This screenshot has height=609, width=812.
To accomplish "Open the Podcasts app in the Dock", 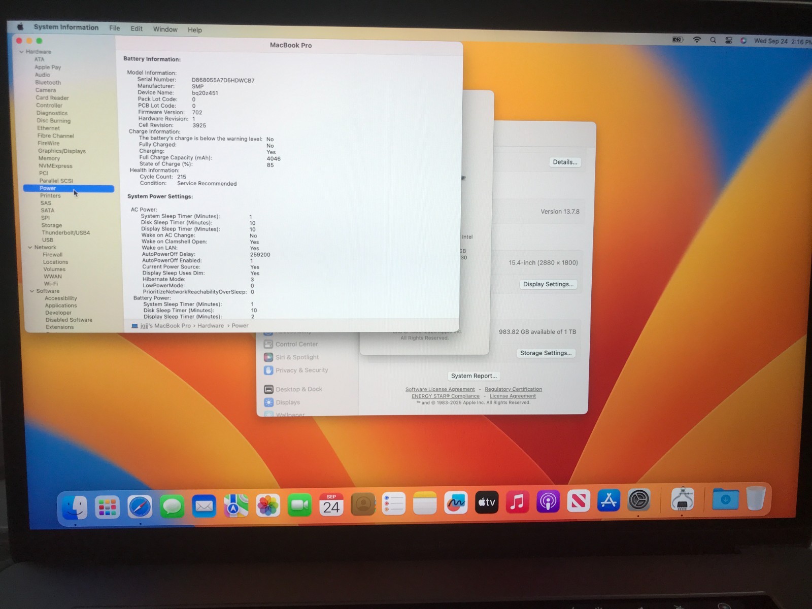I will (x=548, y=501).
